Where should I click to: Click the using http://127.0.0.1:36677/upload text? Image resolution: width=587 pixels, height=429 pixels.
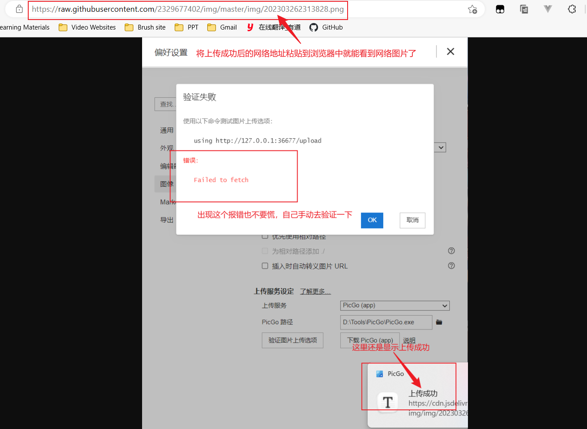tap(258, 141)
